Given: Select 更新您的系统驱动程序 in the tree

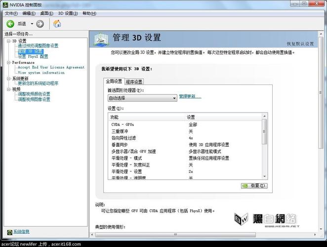Looking at the screenshot, I should pos(38,83).
